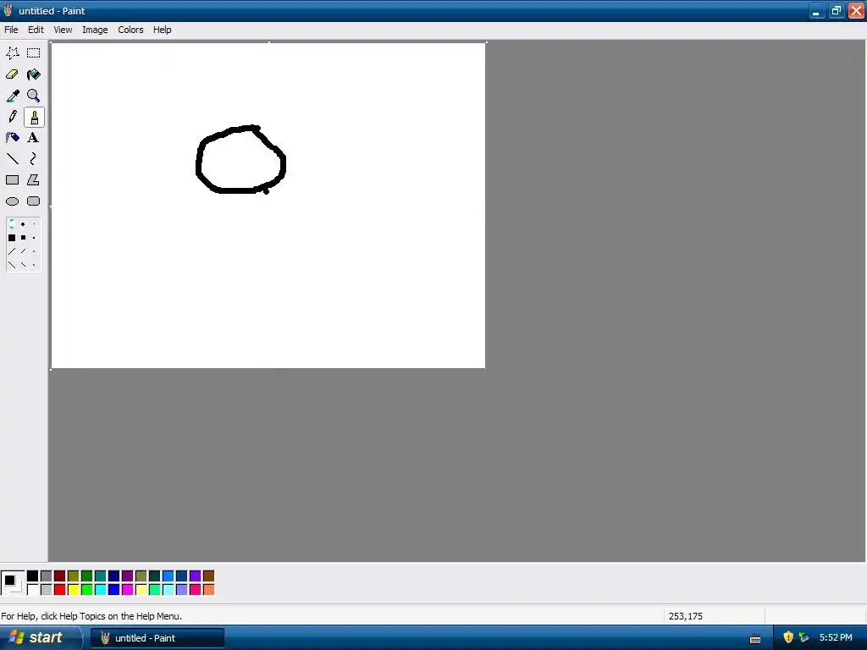
Task: Choose white in the color palette
Action: 33,590
